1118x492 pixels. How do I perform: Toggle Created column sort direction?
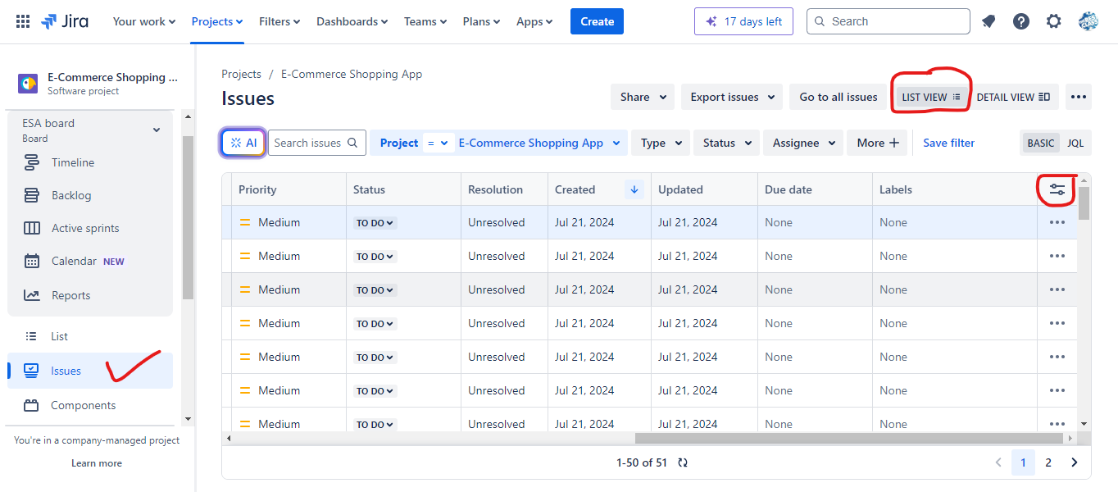(x=634, y=189)
